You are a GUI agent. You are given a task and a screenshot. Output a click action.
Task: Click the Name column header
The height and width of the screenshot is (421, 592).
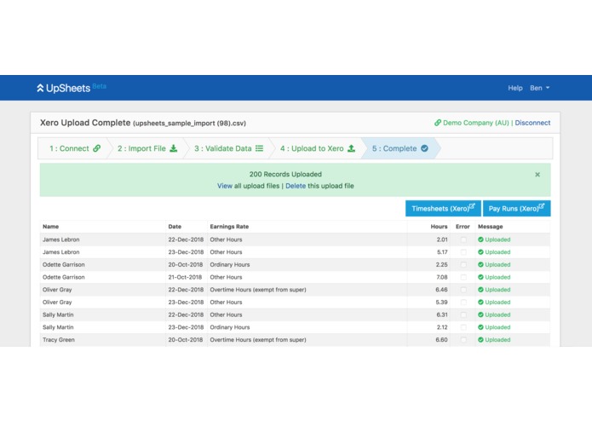[50, 227]
